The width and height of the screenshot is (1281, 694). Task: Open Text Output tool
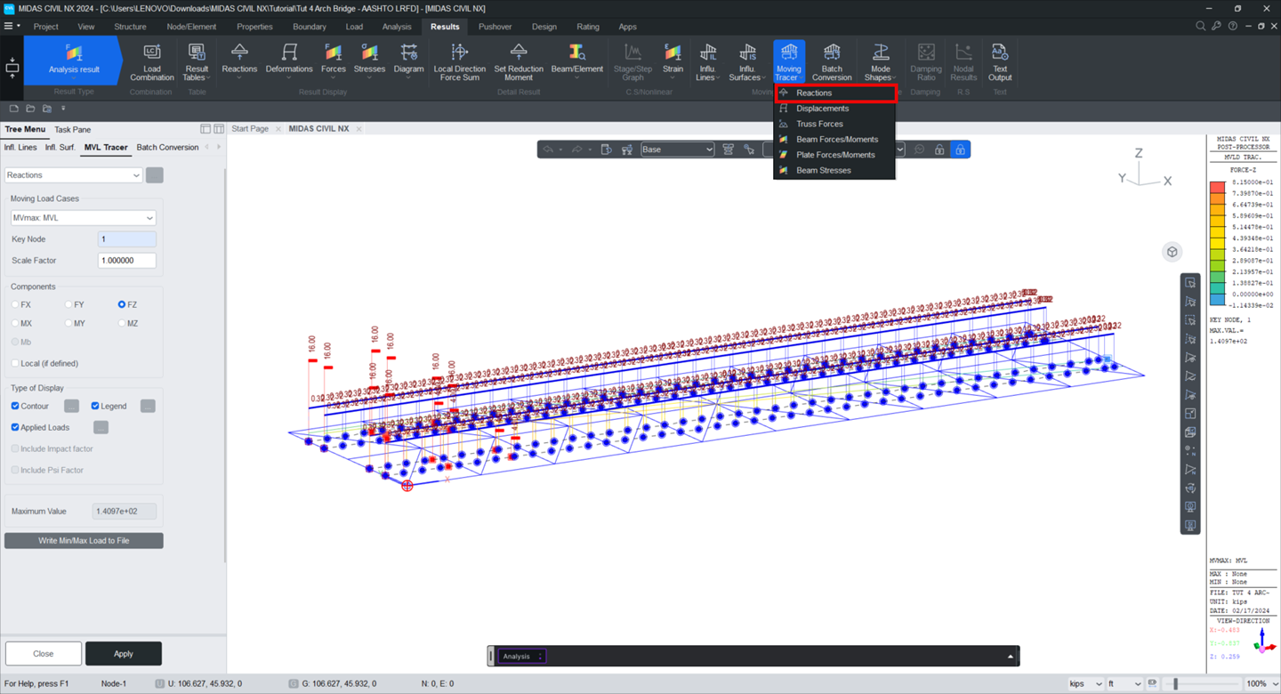click(x=1000, y=61)
